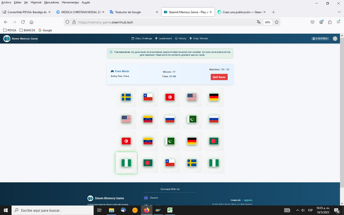This screenshot has height=215, width=344.
Task: Open the Leaderboard page
Action: point(163,38)
